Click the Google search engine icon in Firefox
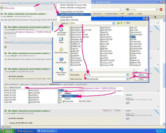The height and width of the screenshot is (133, 166). (127, 10)
